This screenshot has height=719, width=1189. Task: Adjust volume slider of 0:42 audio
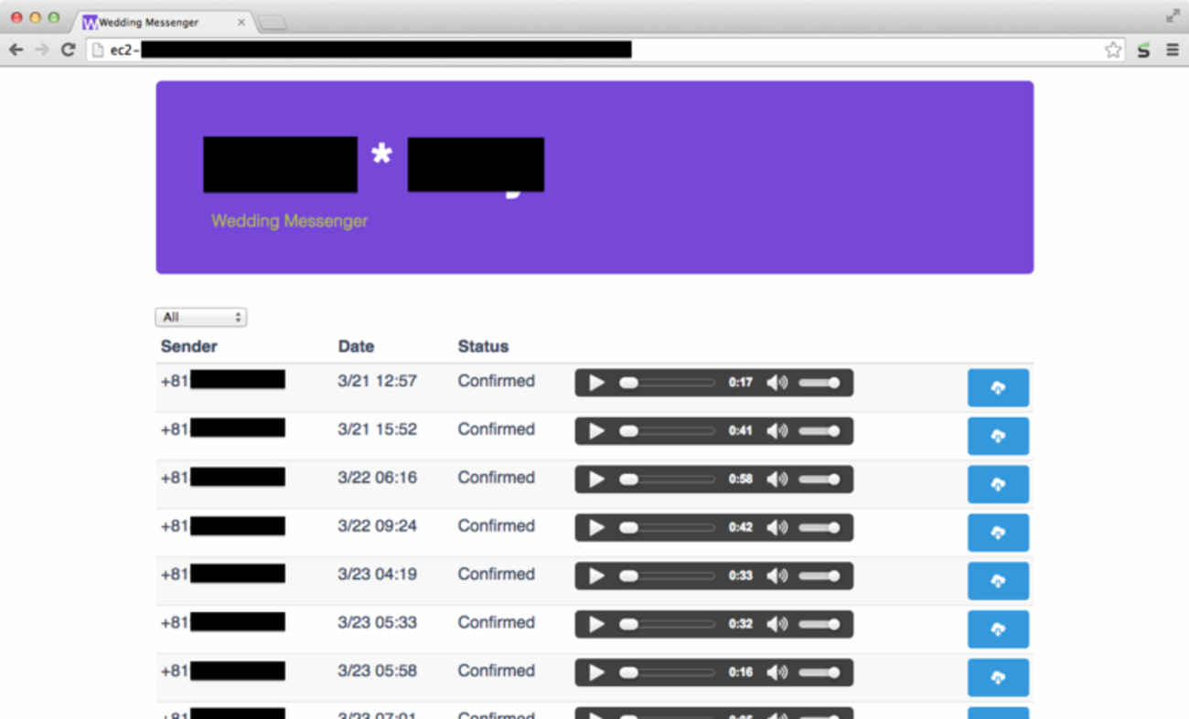(x=819, y=528)
